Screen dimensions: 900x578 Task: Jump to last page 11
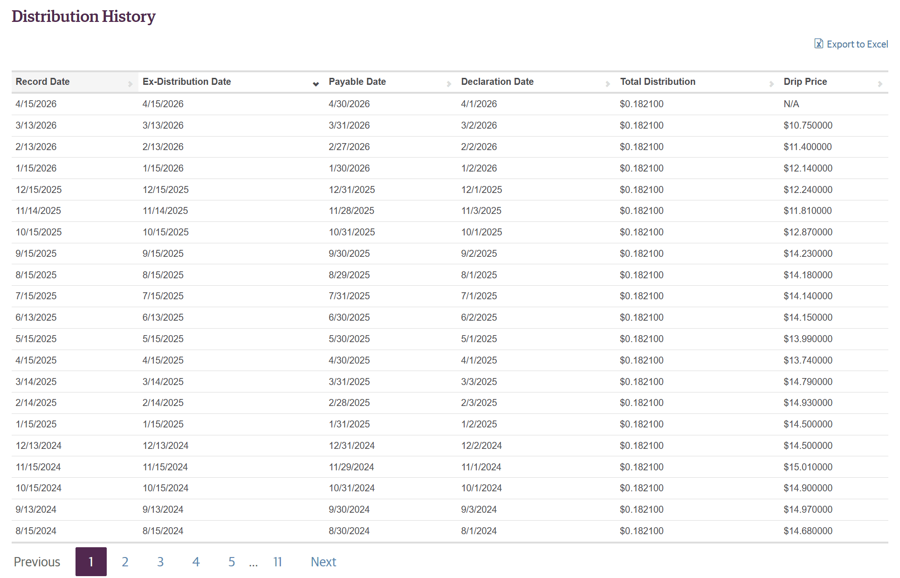coord(277,562)
